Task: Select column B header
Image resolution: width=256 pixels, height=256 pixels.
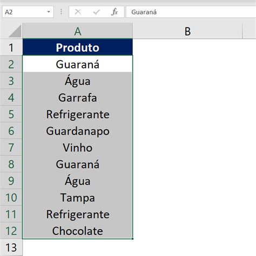Action: coord(187,31)
